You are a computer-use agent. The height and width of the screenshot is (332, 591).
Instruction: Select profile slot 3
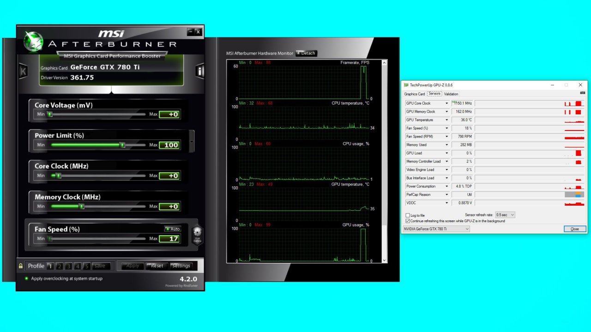[x=68, y=266]
